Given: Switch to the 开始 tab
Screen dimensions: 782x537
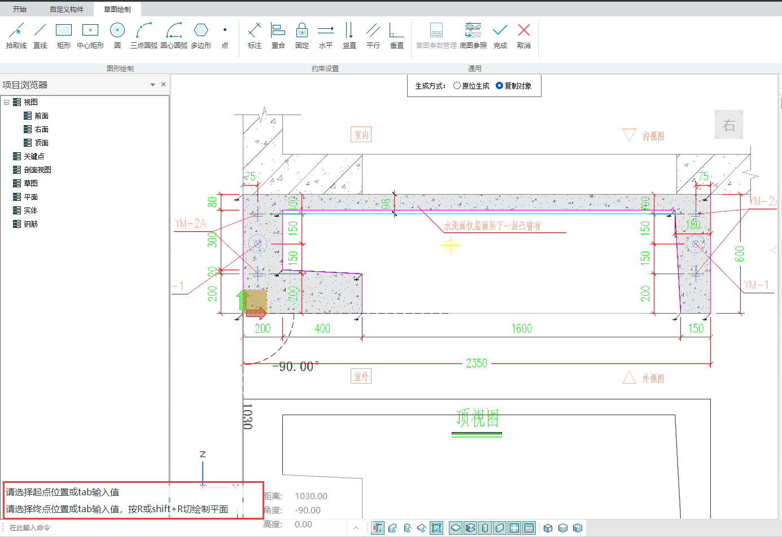Looking at the screenshot, I should (20, 9).
